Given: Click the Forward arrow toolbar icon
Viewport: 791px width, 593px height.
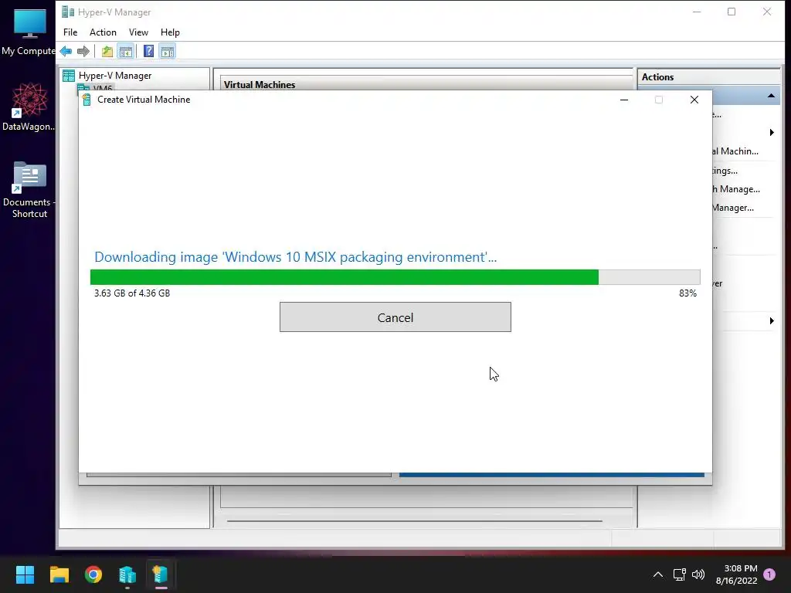Looking at the screenshot, I should point(83,51).
